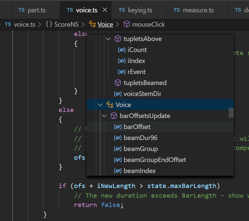249x221 pixels.
Task: Click the TypeScript icon on part.ts tab
Action: pyautogui.click(x=21, y=10)
